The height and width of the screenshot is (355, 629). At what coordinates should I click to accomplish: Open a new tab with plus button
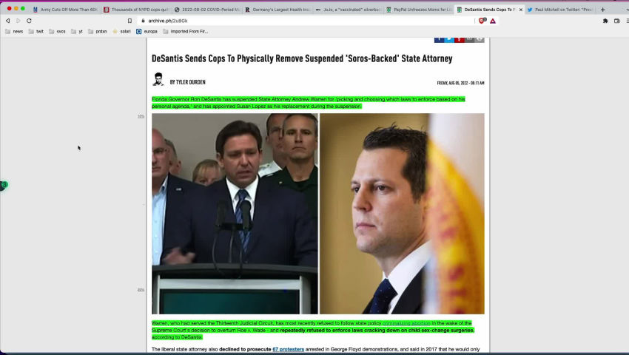point(602,10)
